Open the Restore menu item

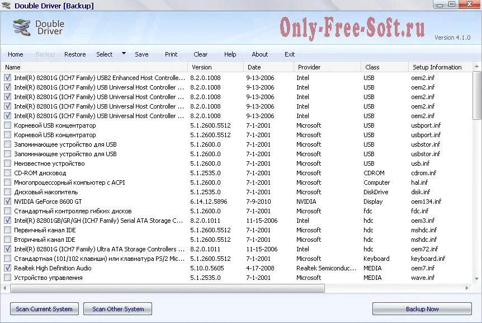coord(75,54)
